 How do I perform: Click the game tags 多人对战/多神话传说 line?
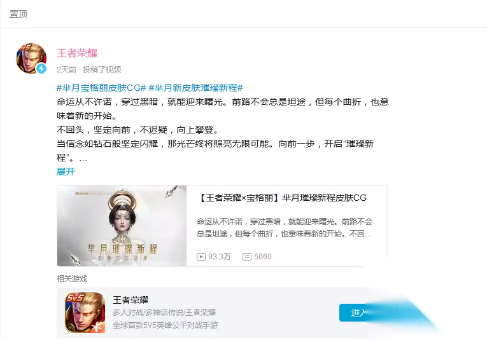[x=164, y=313]
